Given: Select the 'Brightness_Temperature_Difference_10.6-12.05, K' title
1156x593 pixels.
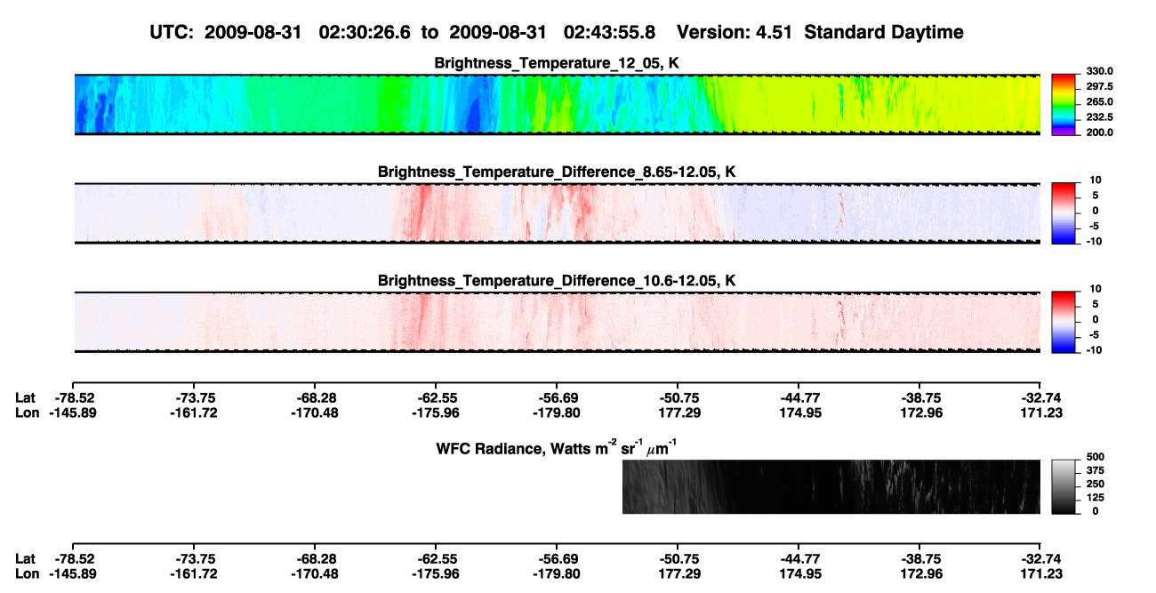Looking at the screenshot, I should (557, 281).
